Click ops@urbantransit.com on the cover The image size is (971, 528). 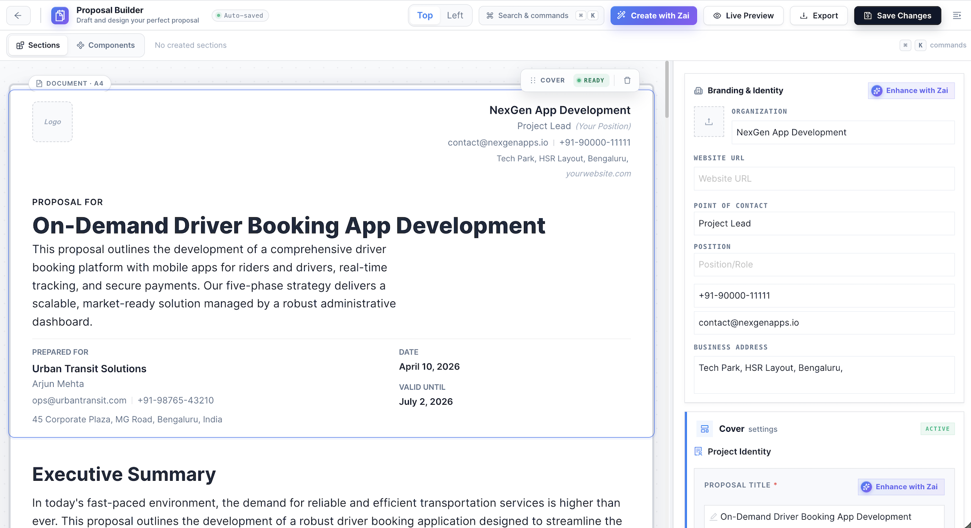(x=79, y=401)
